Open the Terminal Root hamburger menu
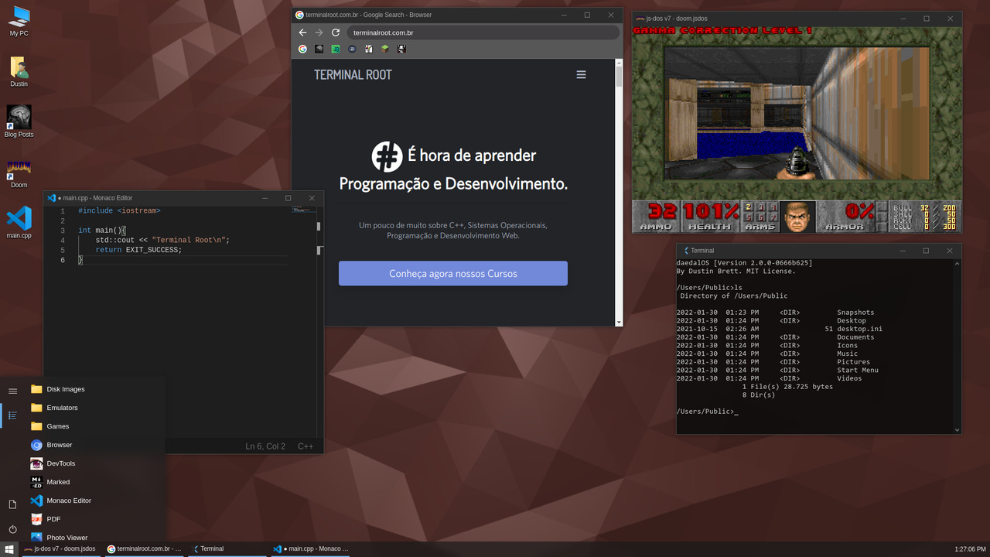990x557 pixels. [x=581, y=75]
